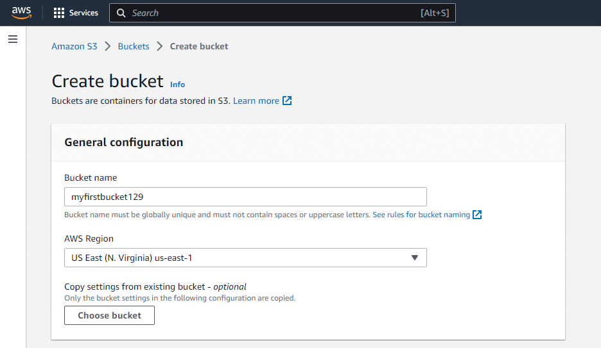
Task: Click the magnifier icon in the search bar
Action: click(121, 13)
